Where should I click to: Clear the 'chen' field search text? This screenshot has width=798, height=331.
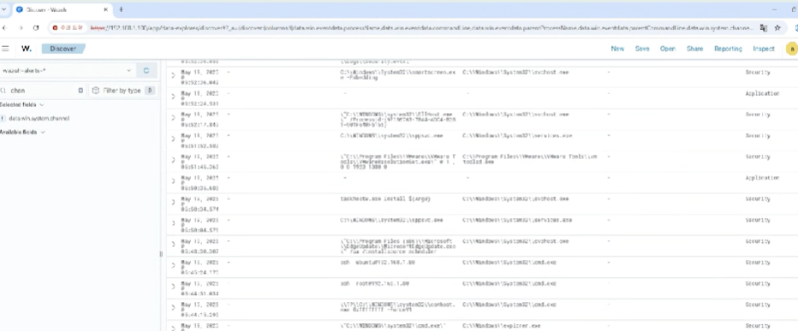click(80, 91)
